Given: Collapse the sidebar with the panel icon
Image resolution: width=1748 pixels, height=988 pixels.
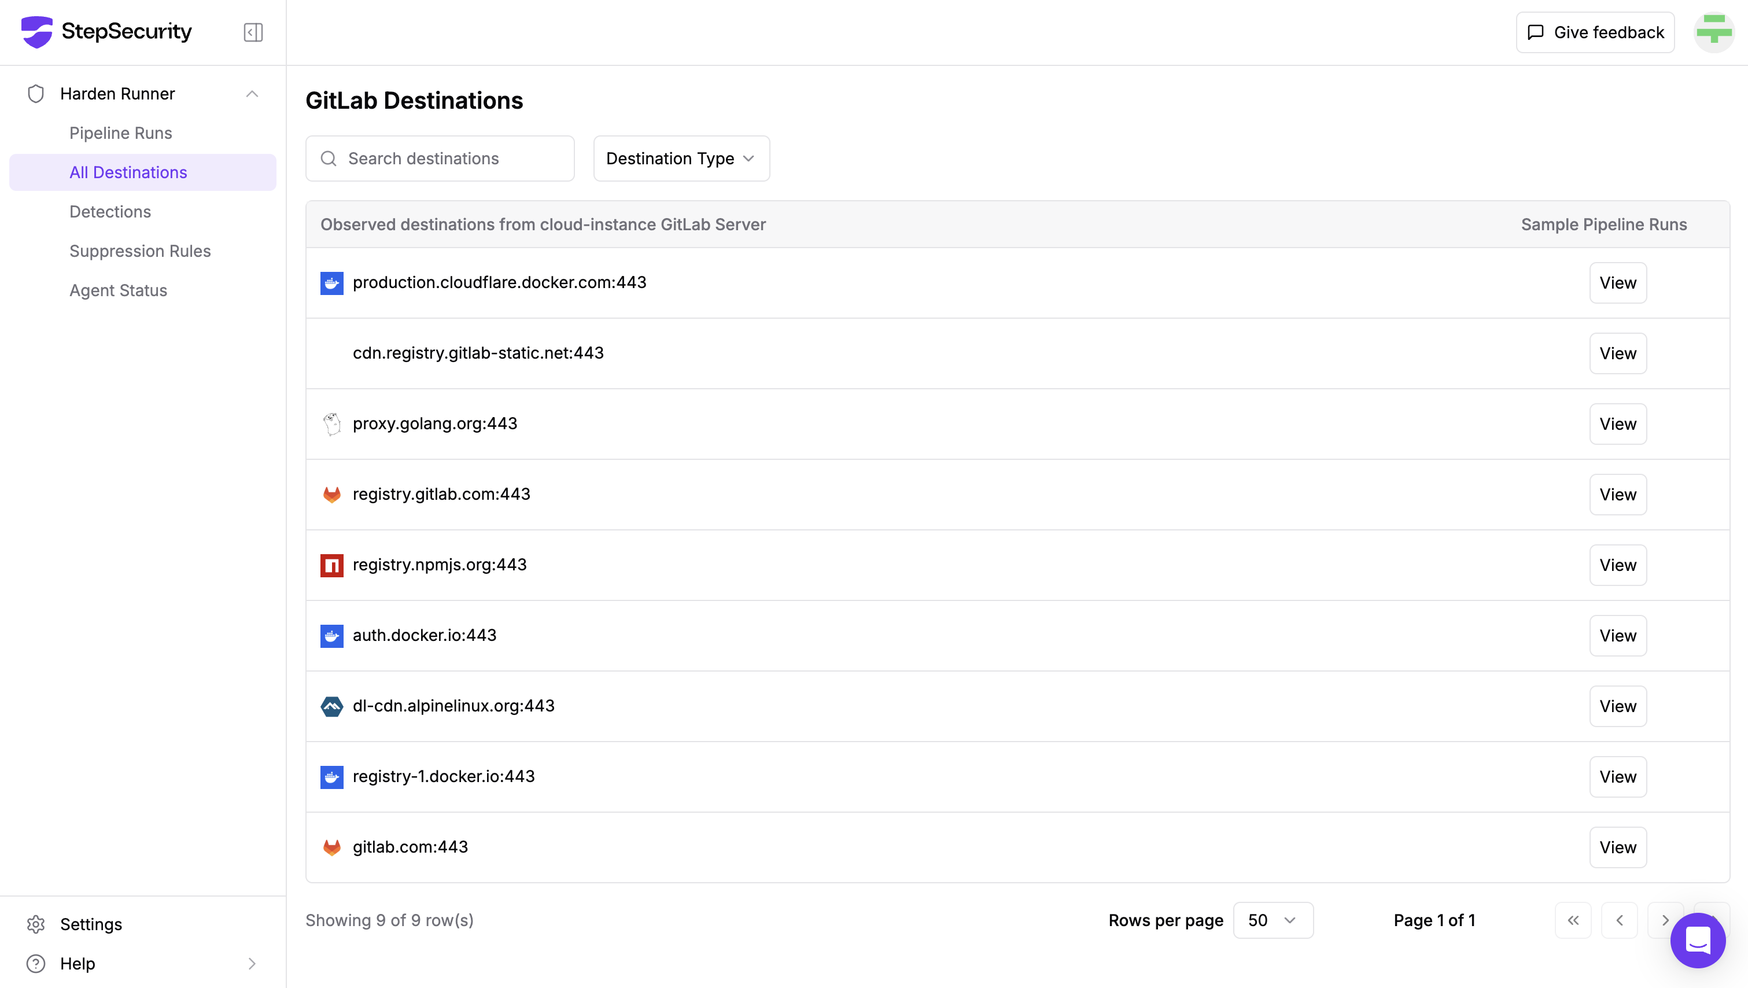Looking at the screenshot, I should tap(253, 32).
